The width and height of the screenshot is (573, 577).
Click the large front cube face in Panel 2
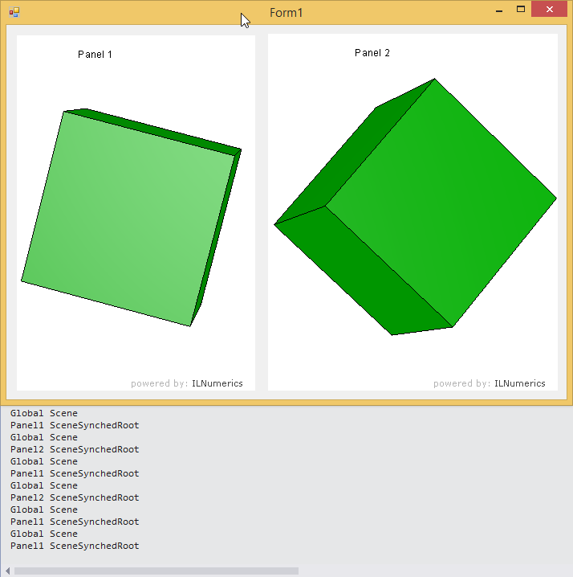pyautogui.click(x=441, y=203)
